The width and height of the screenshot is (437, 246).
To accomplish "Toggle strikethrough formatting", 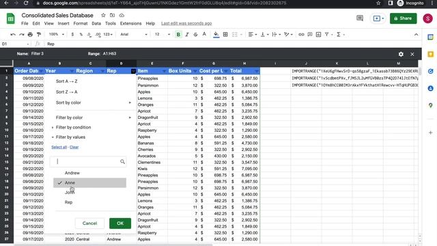I will (196, 34).
